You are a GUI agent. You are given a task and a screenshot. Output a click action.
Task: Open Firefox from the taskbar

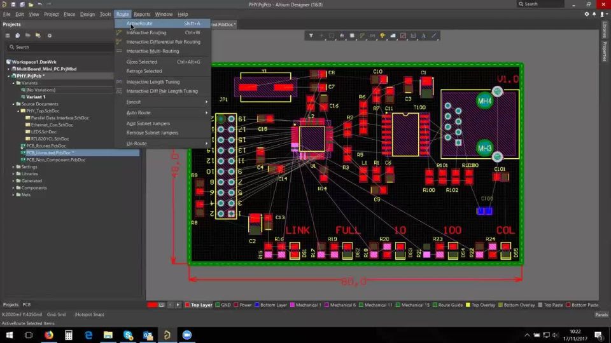(49, 335)
